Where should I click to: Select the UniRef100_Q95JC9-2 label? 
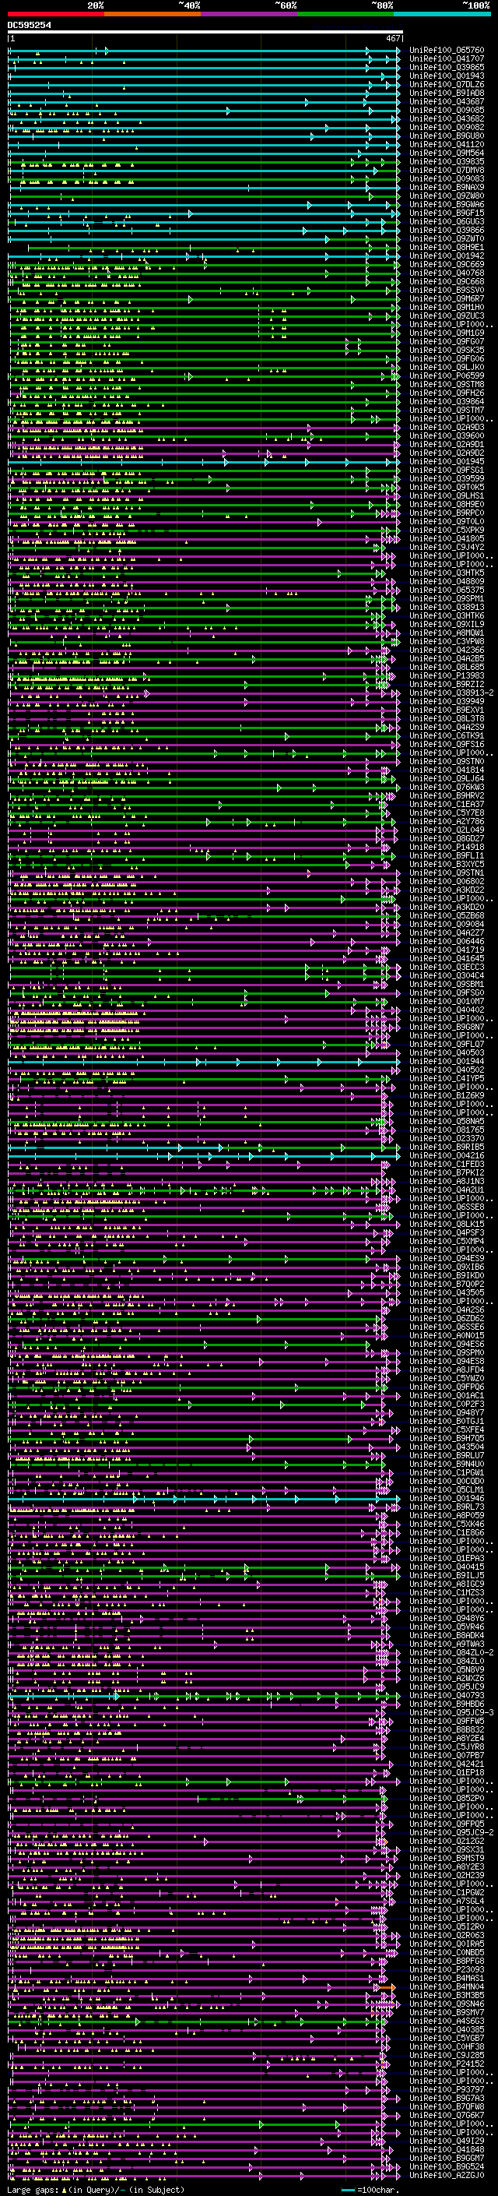coord(451,1833)
